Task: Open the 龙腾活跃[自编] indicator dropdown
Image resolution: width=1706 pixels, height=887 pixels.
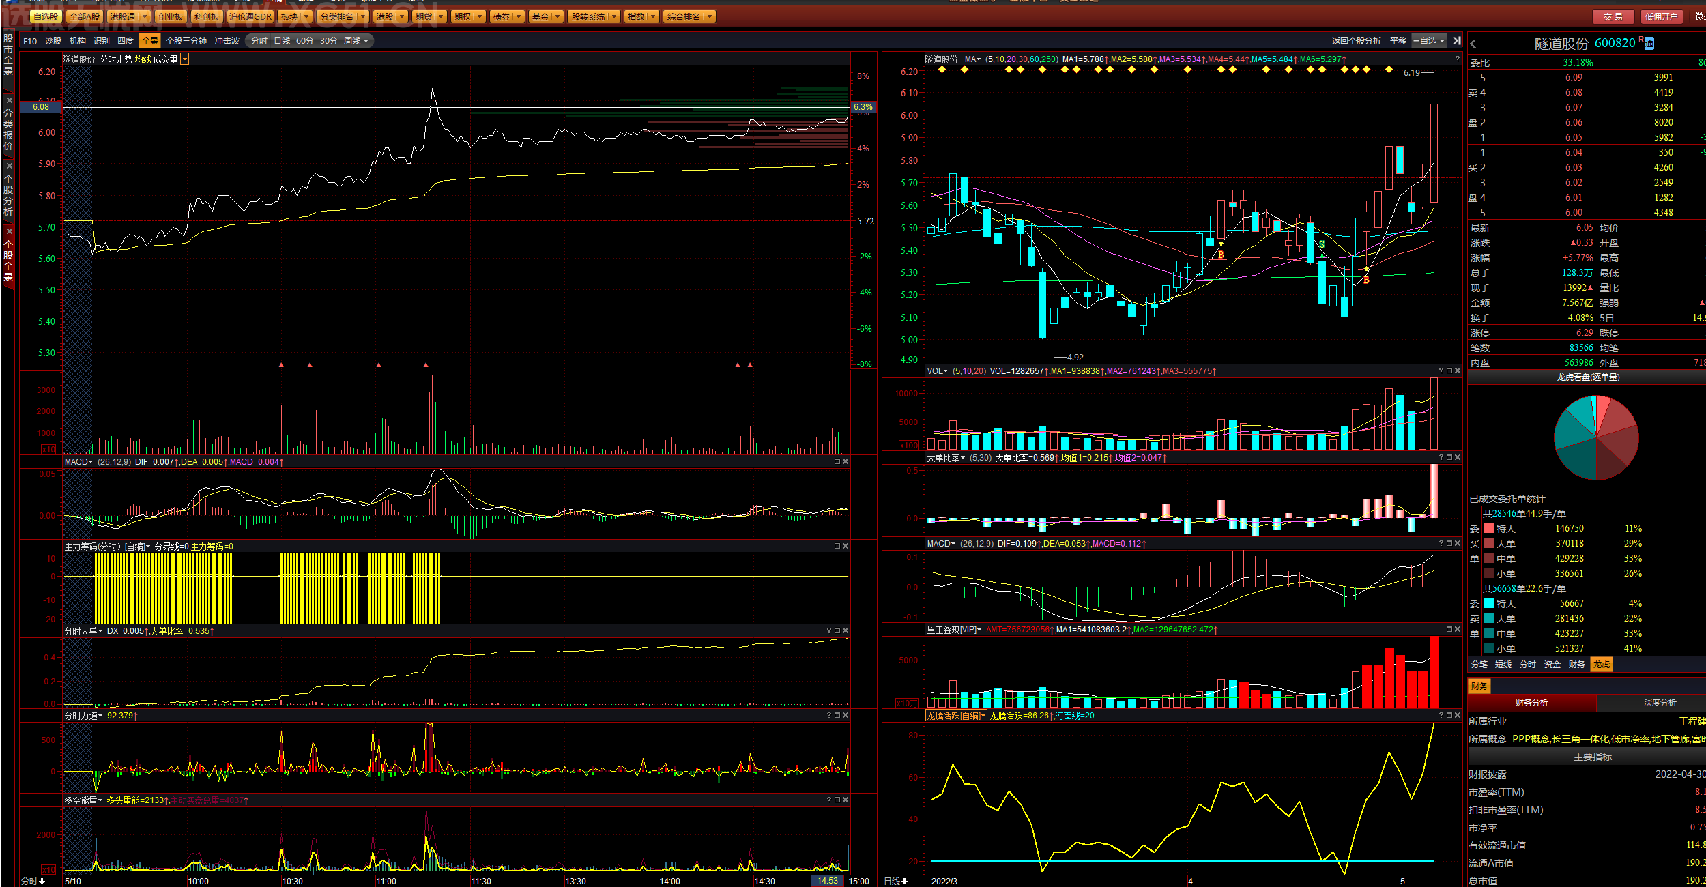Action: (x=956, y=716)
